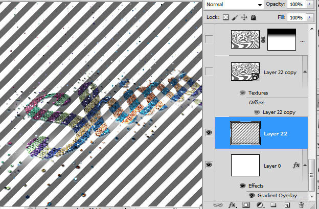Create new fill or adjustment layer
The width and height of the screenshot is (319, 209).
[x=260, y=205]
